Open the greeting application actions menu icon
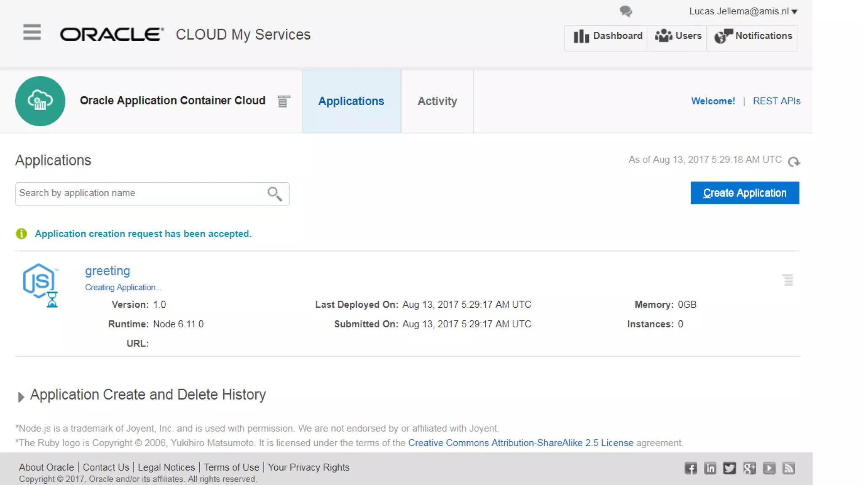863x485 pixels. point(788,280)
